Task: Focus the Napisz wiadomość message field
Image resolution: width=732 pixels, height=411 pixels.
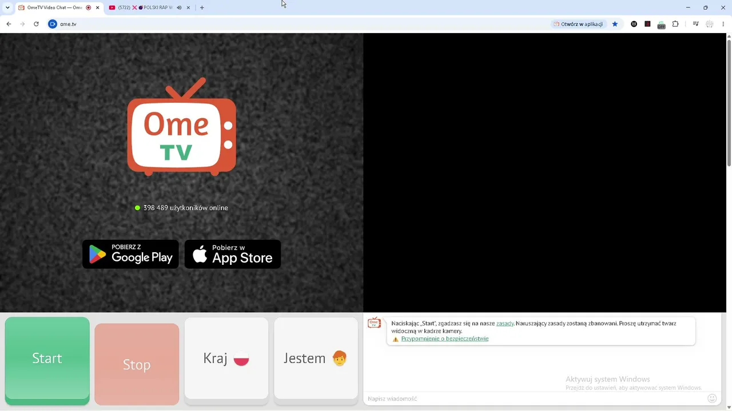Action: tap(535, 398)
